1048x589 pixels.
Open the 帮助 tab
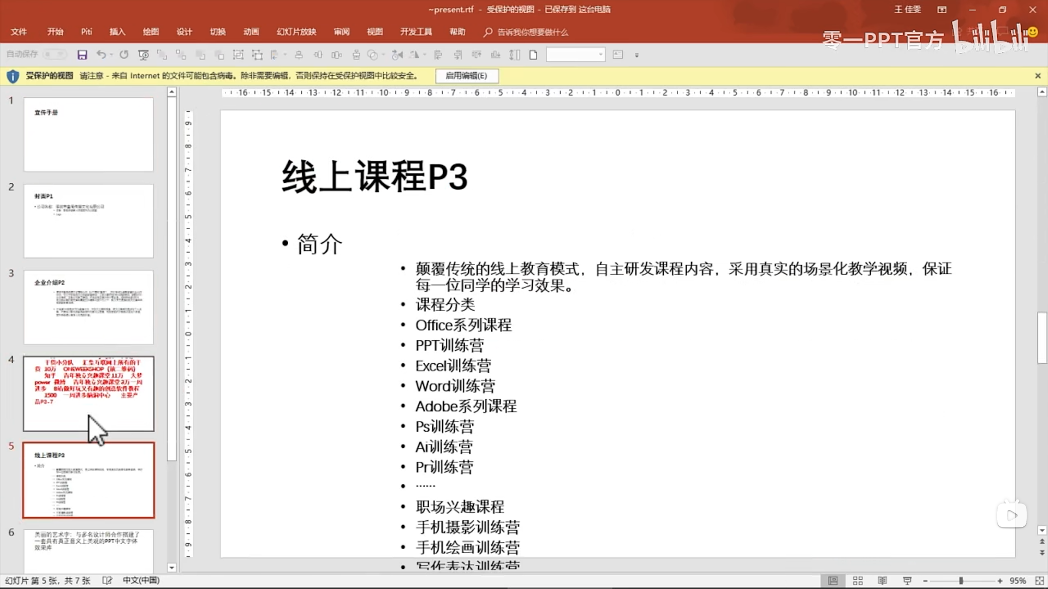coord(457,32)
